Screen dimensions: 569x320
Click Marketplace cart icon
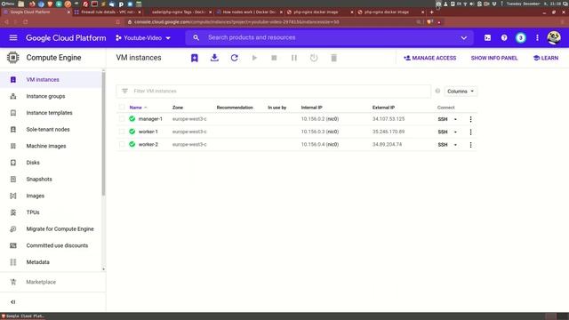(13, 282)
